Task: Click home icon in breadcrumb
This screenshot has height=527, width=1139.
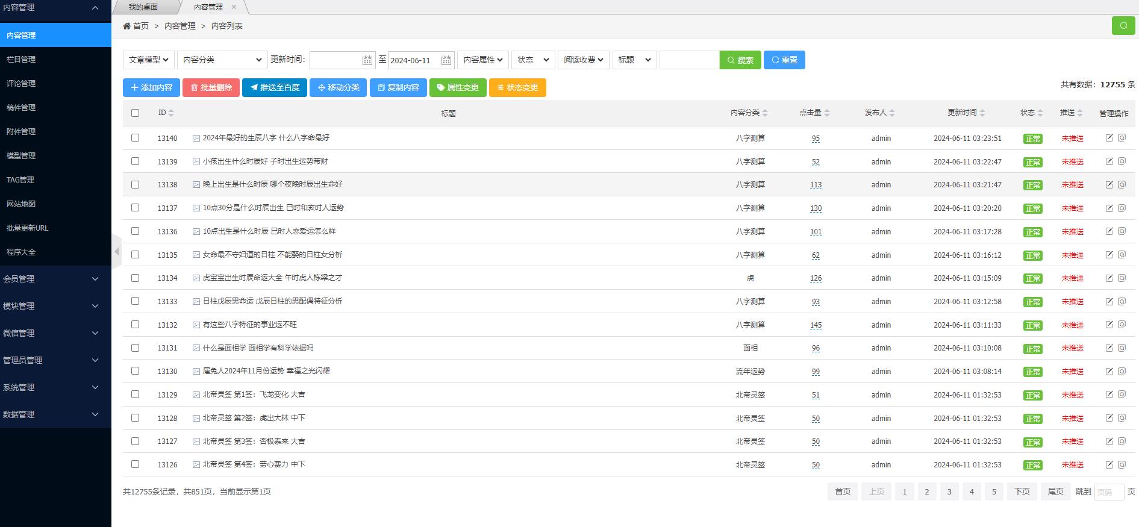Action: tap(126, 26)
